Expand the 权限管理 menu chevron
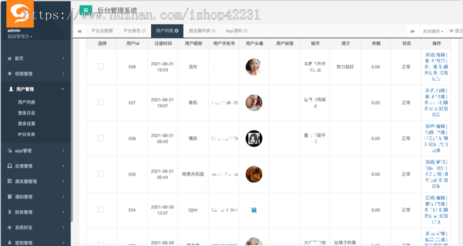 (63, 74)
